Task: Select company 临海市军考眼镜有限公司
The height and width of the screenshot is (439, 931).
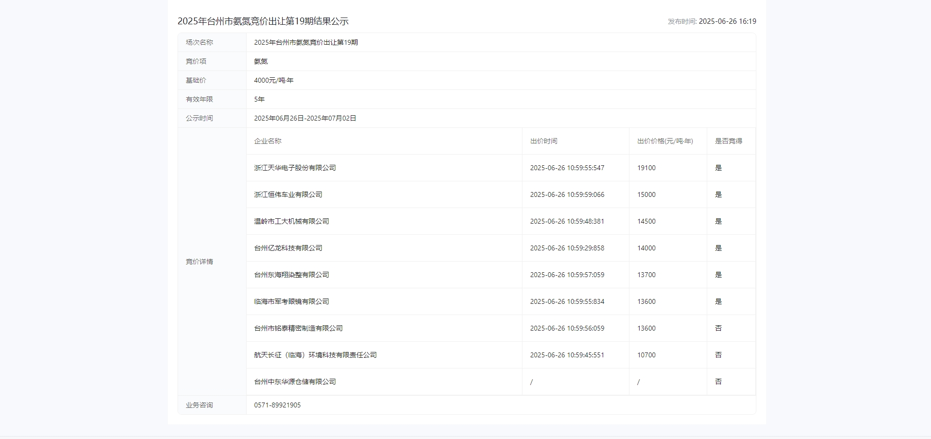Action: tap(291, 301)
